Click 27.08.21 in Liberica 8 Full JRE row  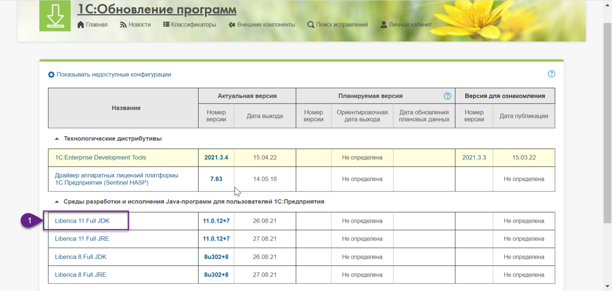265,275
